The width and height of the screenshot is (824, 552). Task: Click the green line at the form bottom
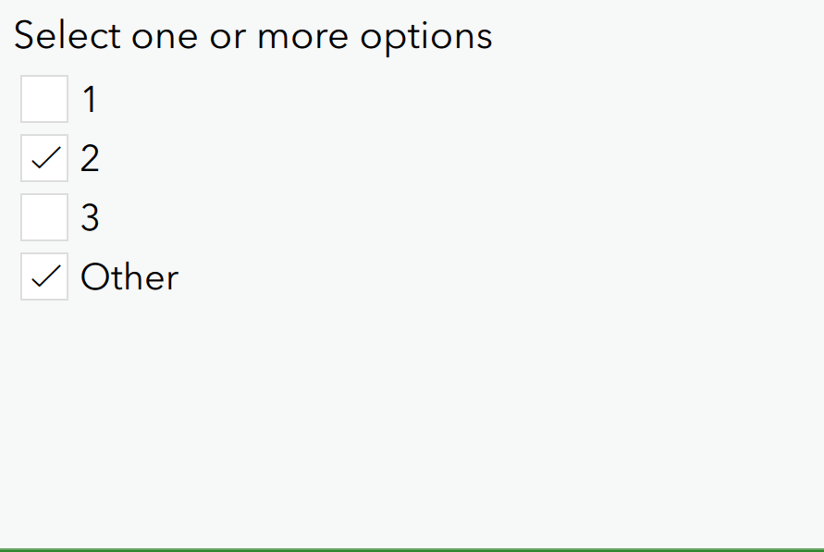click(x=412, y=549)
